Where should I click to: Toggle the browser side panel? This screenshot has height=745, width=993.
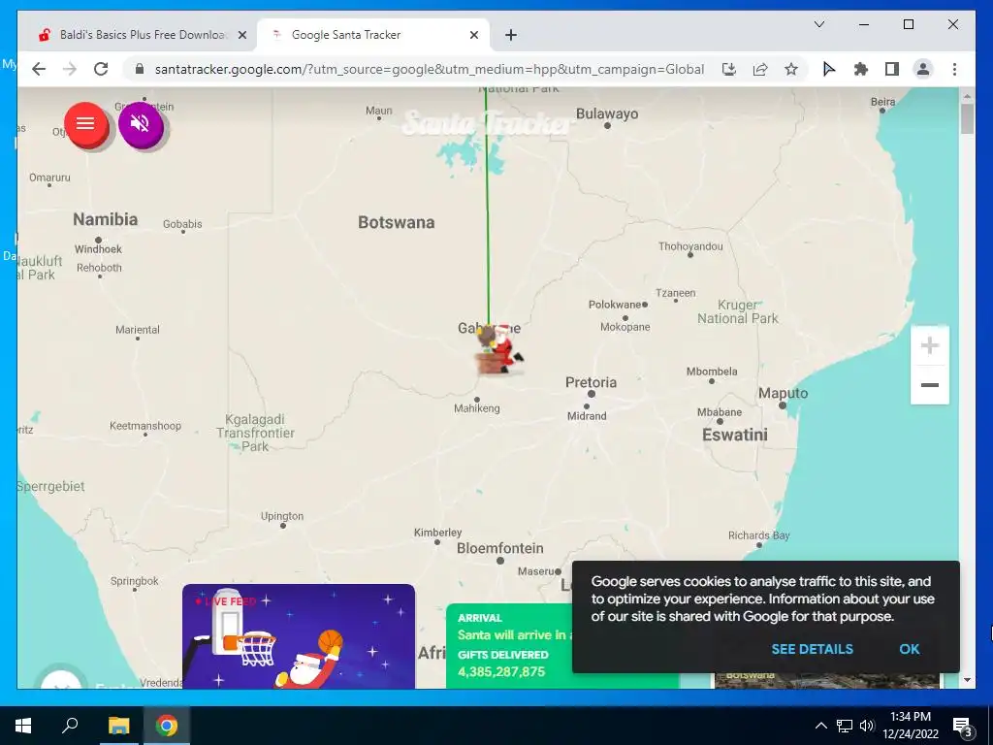[892, 69]
